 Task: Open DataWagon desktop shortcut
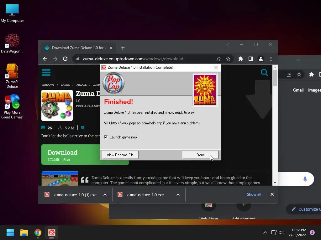(12, 43)
